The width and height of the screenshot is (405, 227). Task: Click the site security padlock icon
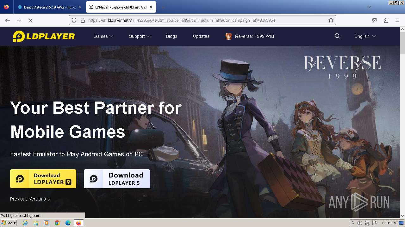coord(83,20)
